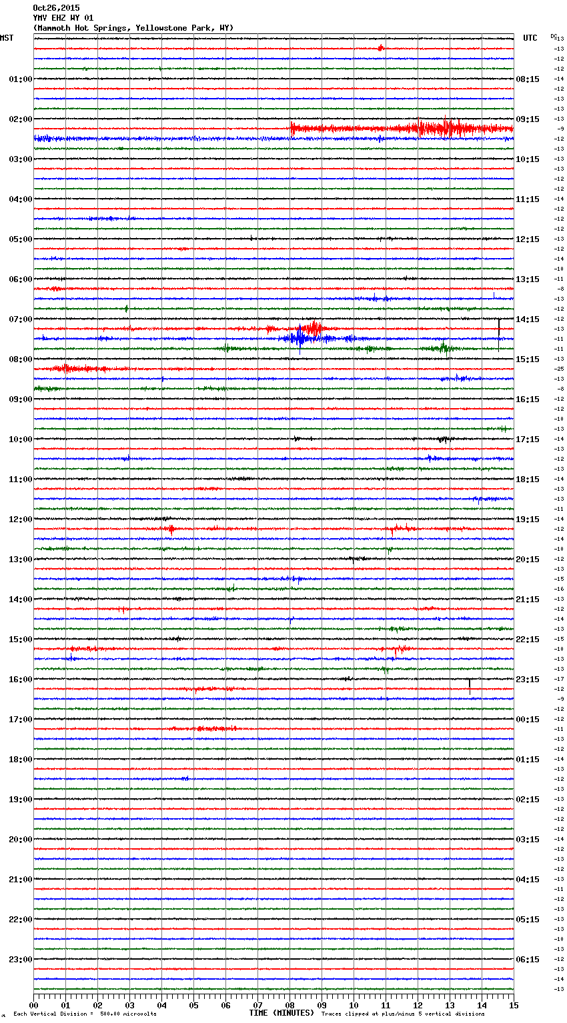Select the 17:00 MST time label
The width and height of the screenshot is (567, 1023).
pos(20,719)
